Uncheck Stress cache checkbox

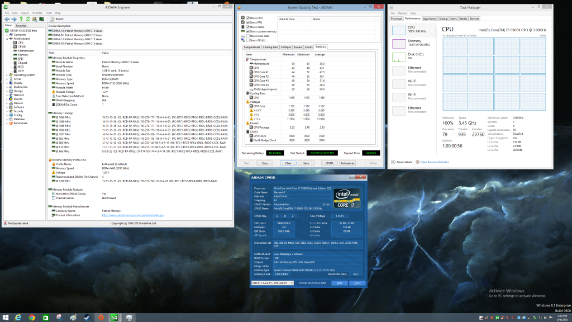pos(248,27)
